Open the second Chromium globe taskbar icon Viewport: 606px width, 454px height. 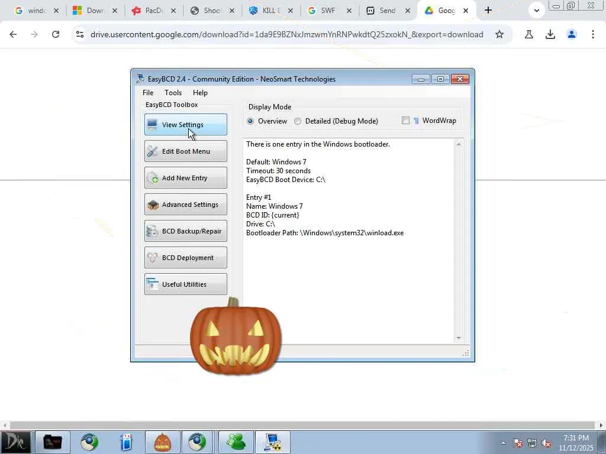[x=197, y=442]
